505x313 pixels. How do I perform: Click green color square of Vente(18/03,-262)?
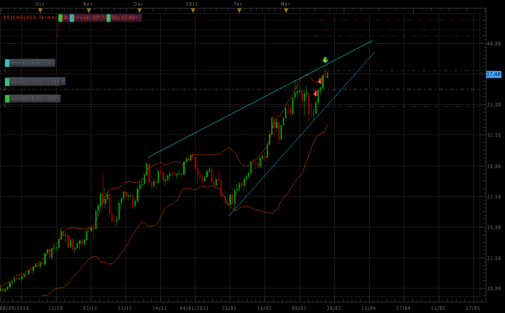7,99
